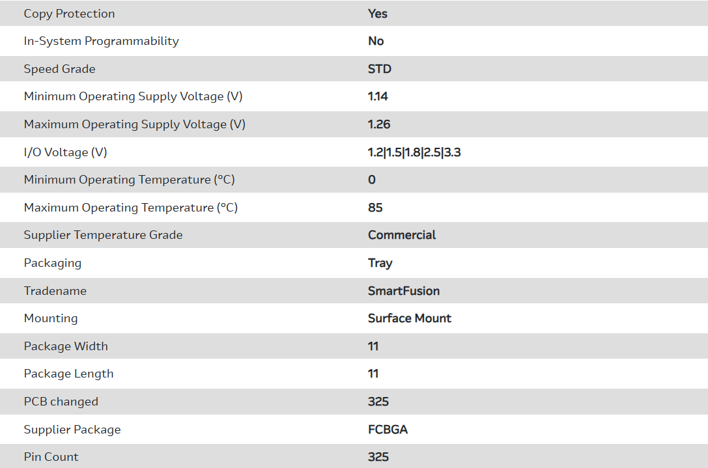Select the FCBGA supplier package value
The image size is (708, 468).
[388, 430]
